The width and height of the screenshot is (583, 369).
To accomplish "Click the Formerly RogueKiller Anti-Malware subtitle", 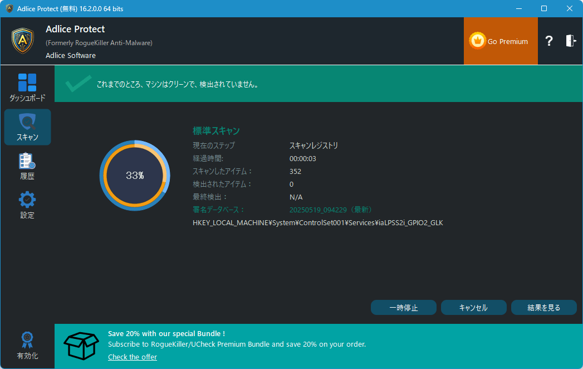I will pos(99,43).
